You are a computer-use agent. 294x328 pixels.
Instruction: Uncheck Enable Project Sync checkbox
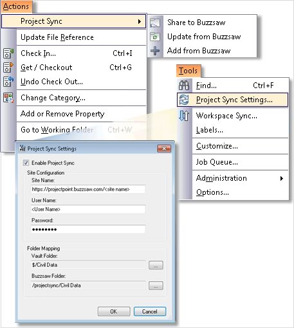point(26,163)
